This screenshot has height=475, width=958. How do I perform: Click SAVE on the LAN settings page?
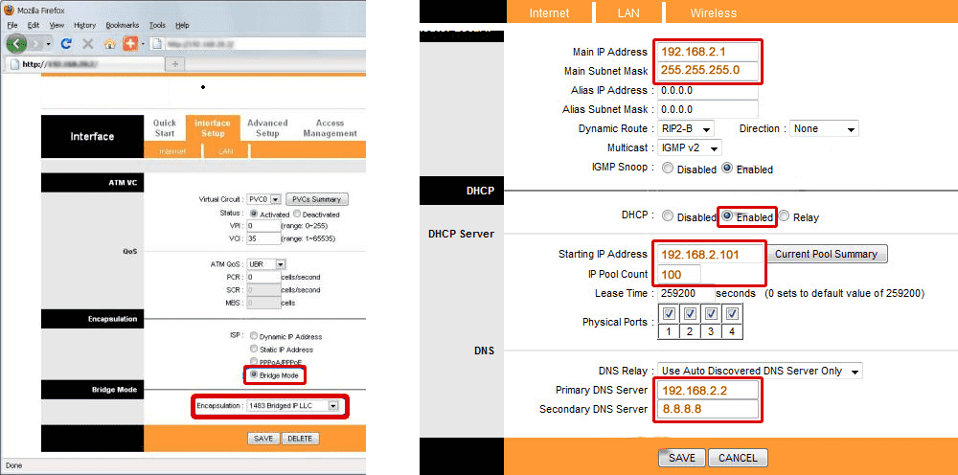682,458
